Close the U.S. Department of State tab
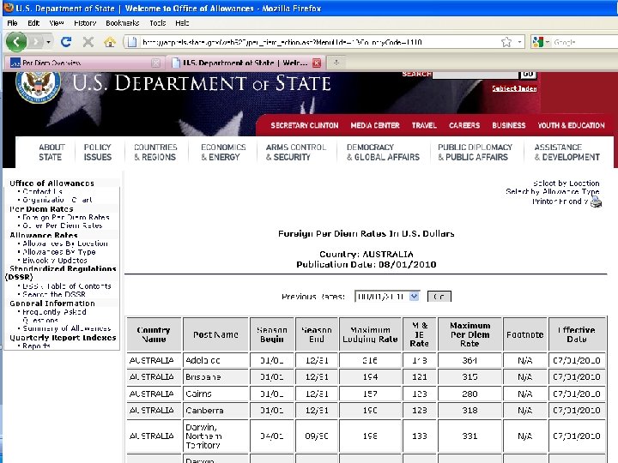The image size is (618, 463). 317,63
